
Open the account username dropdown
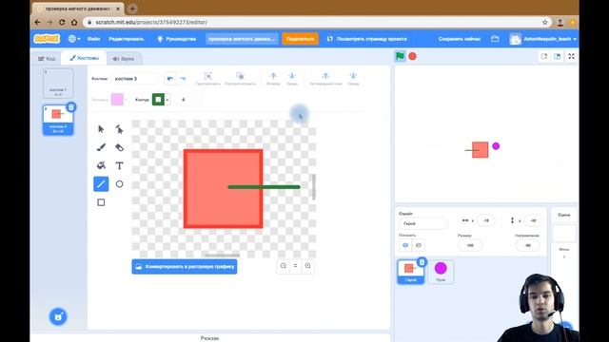coord(543,39)
